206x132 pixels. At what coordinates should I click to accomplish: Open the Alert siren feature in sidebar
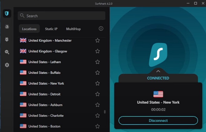[x=7, y=27]
